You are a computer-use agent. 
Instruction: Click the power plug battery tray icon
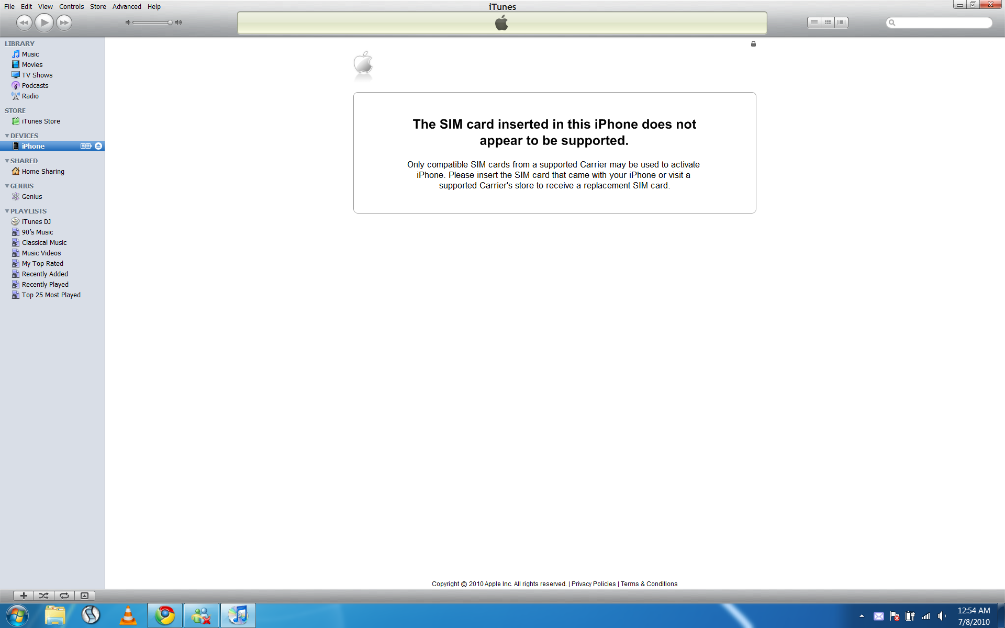pos(910,616)
